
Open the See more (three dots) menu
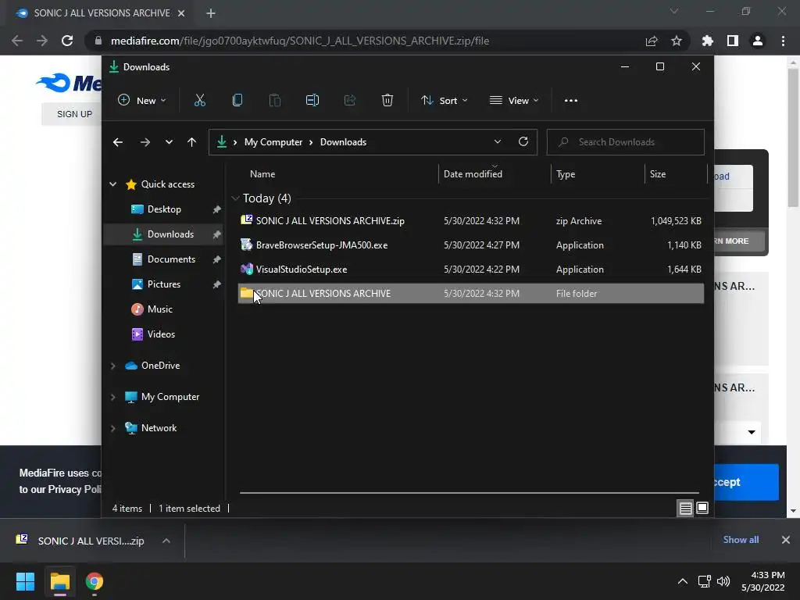(571, 101)
